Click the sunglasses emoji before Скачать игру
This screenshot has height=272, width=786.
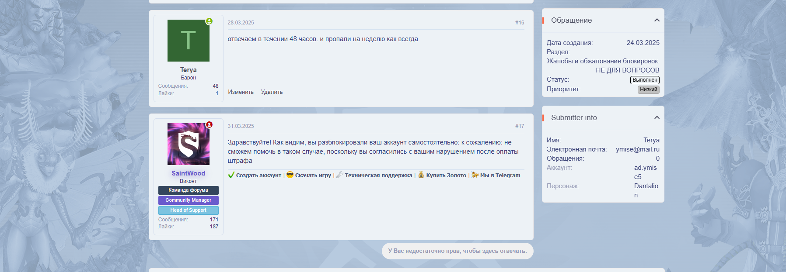pyautogui.click(x=290, y=175)
